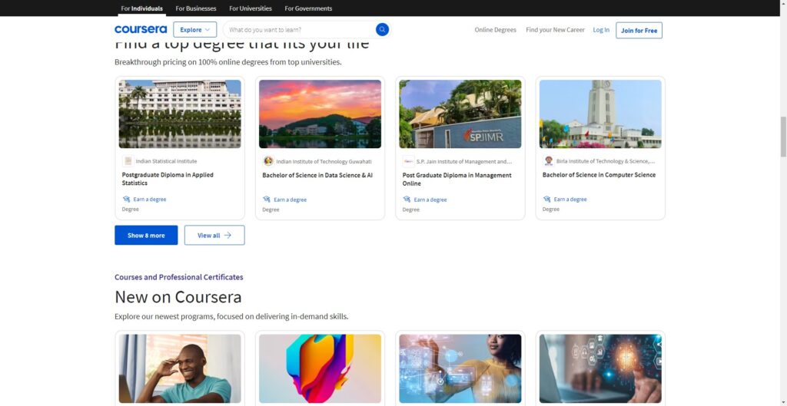787x406 pixels.
Task: Go to Find your New Career
Action: tap(555, 30)
